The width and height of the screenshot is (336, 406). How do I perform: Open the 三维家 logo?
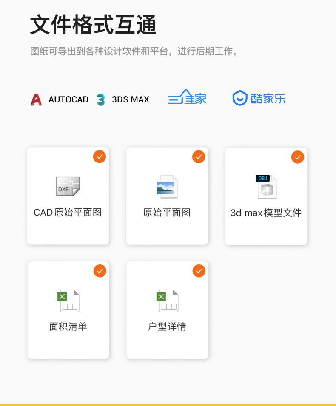click(x=187, y=97)
